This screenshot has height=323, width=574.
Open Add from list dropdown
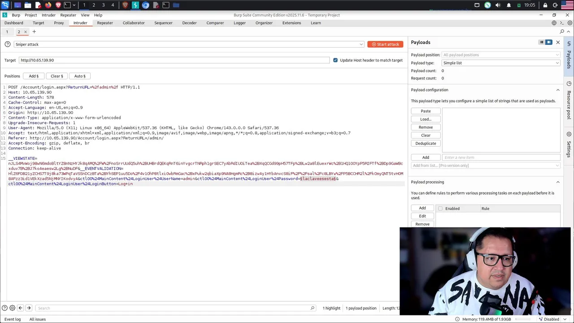click(486, 166)
